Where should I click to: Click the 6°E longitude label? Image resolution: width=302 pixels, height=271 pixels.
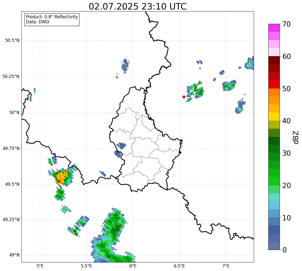tap(133, 266)
